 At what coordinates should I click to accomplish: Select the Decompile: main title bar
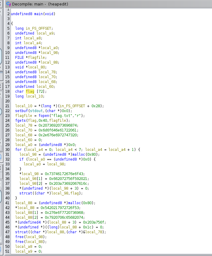click(39, 4)
